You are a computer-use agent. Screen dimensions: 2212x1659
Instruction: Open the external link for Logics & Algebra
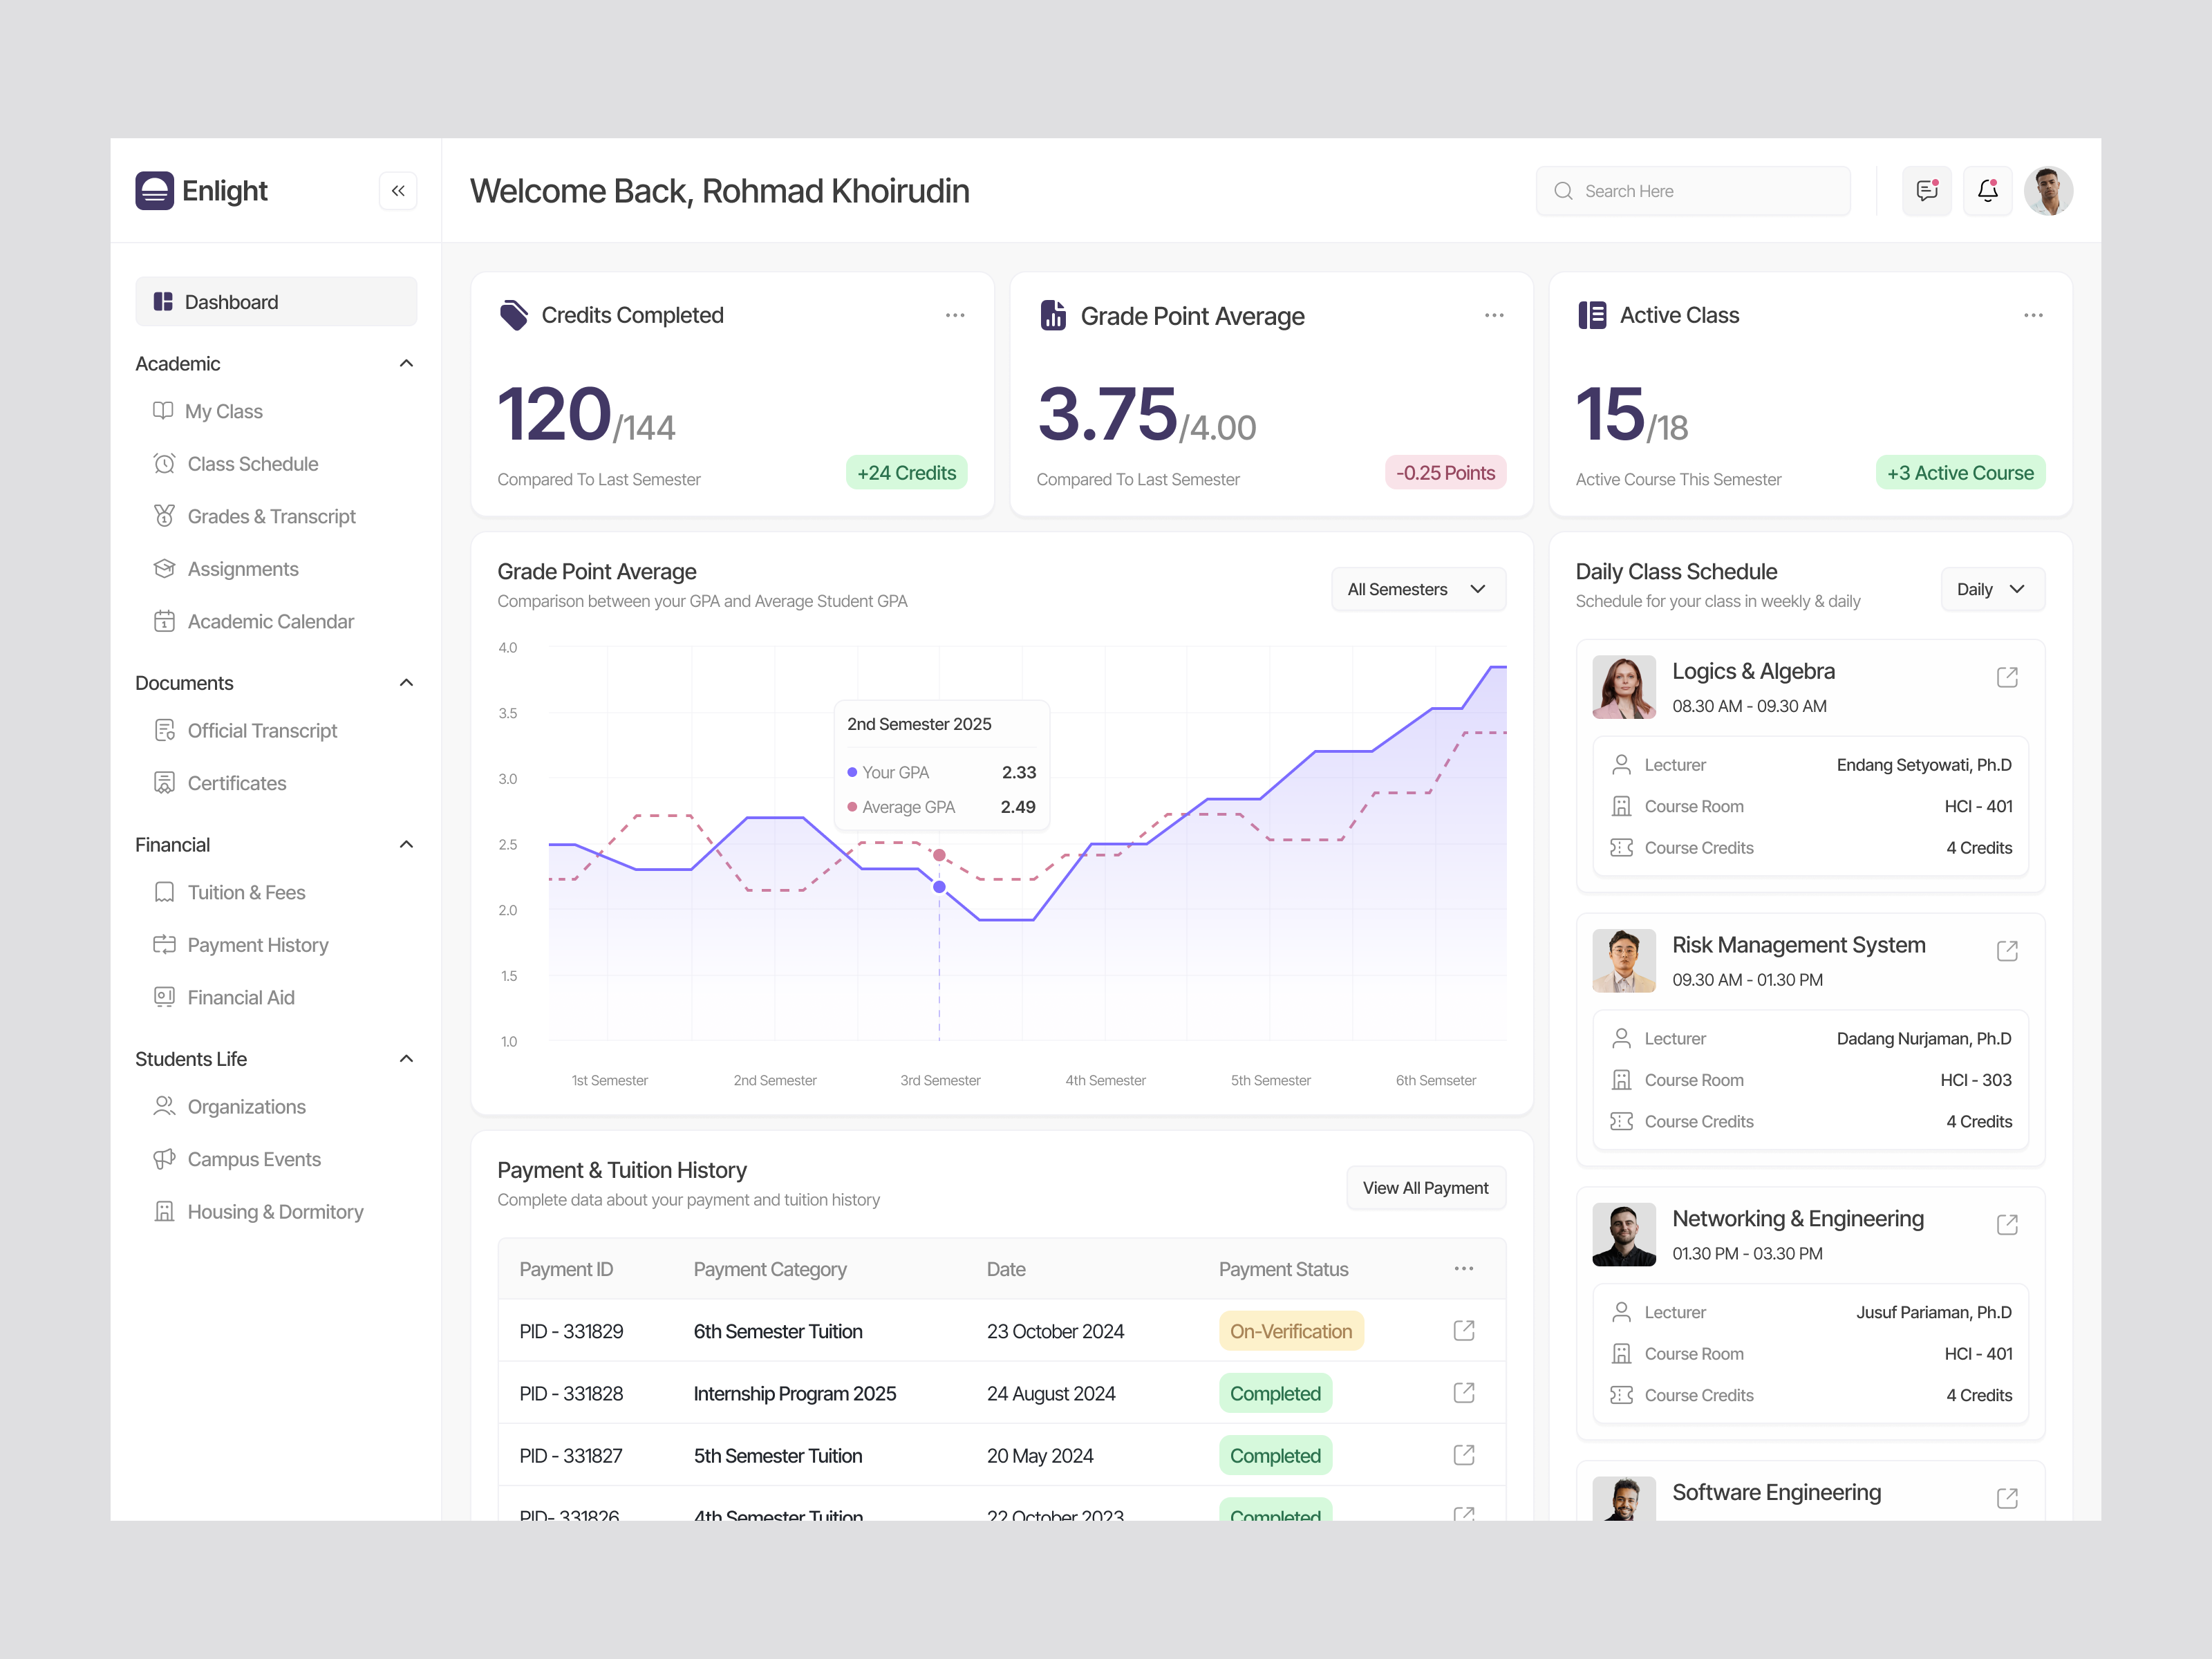(2008, 677)
